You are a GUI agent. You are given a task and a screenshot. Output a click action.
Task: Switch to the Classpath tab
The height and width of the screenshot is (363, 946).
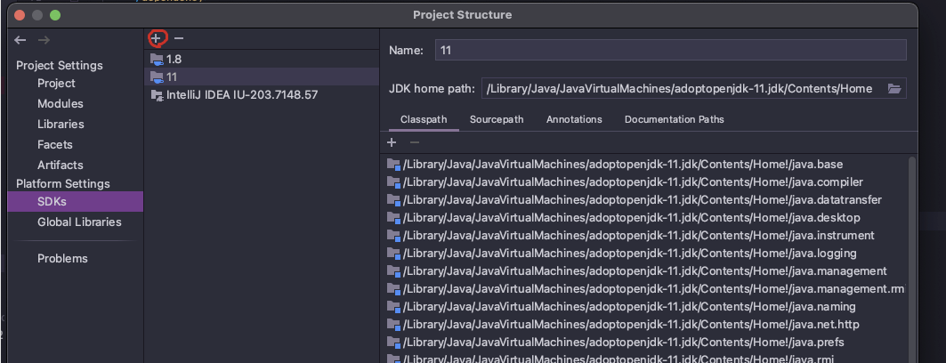(x=424, y=119)
